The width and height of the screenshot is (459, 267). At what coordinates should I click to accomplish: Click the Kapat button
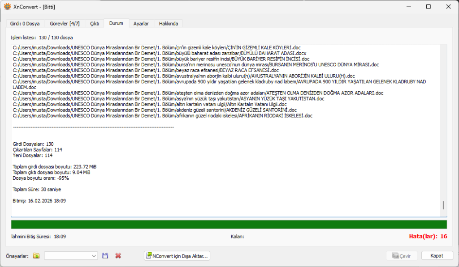point(437,256)
